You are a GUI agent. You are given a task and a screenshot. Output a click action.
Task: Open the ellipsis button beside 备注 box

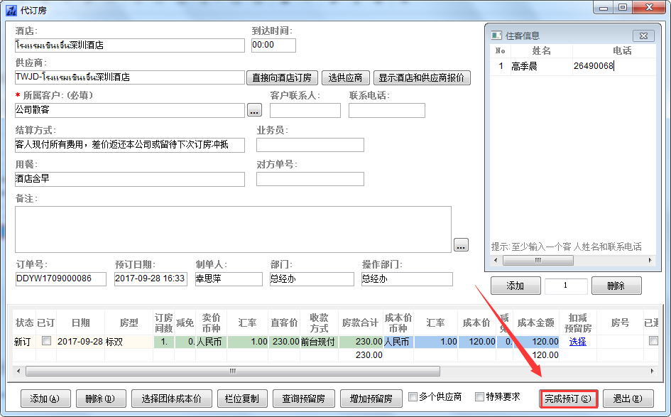coord(462,245)
